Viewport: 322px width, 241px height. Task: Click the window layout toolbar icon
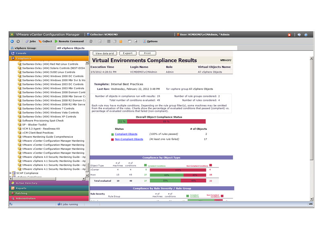click(130, 41)
